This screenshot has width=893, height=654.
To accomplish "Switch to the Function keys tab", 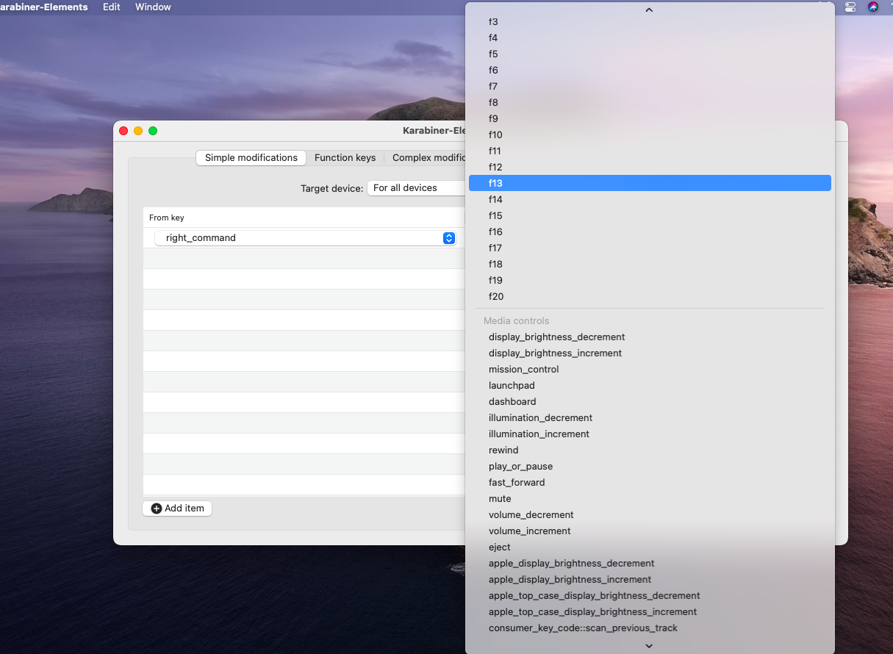I will (345, 157).
